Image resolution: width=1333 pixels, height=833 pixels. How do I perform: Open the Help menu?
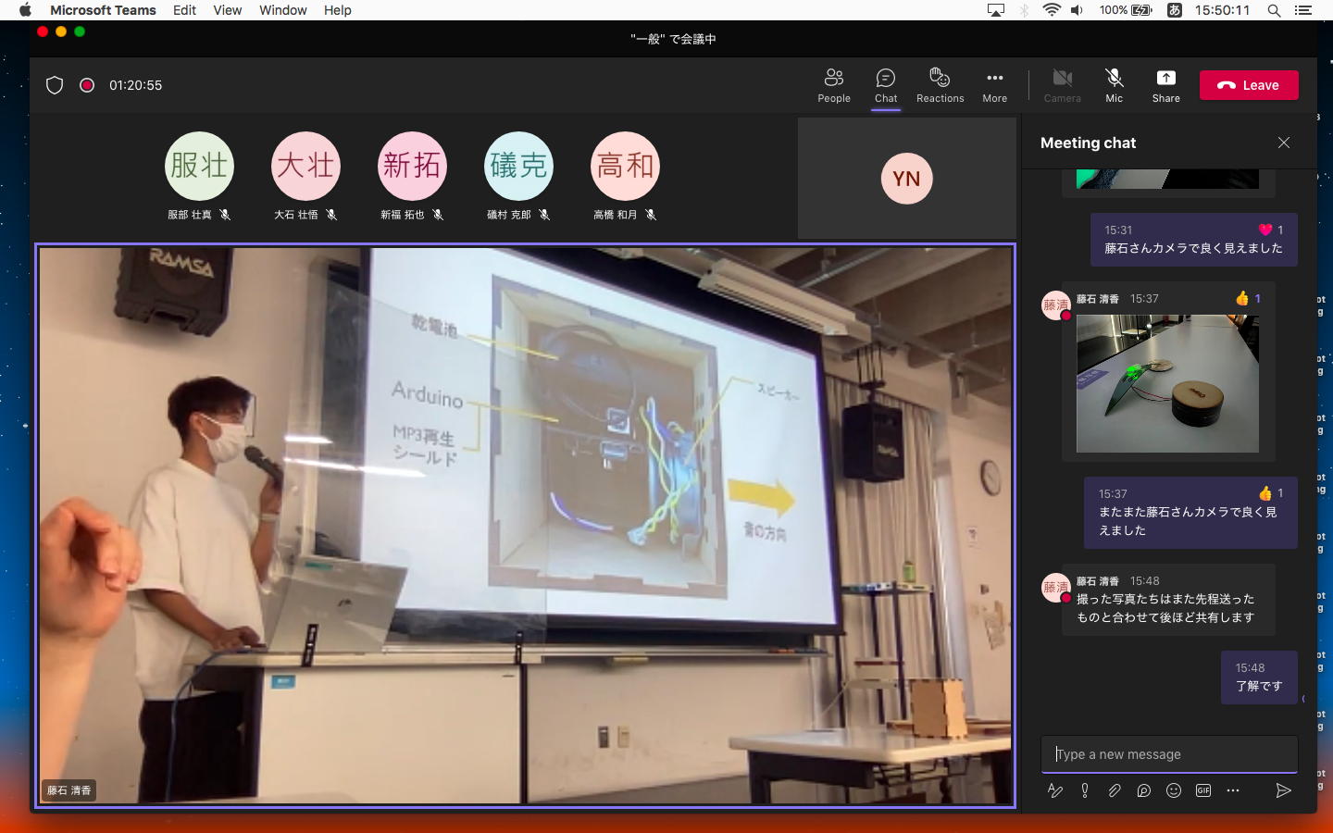tap(337, 10)
